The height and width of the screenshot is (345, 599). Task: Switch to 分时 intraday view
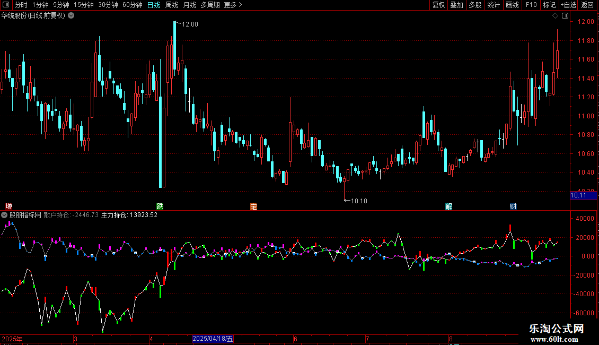point(21,5)
